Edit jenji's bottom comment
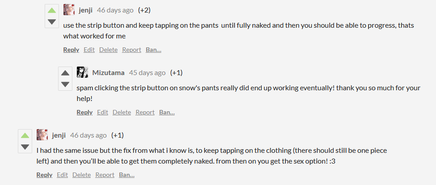 coord(62,175)
